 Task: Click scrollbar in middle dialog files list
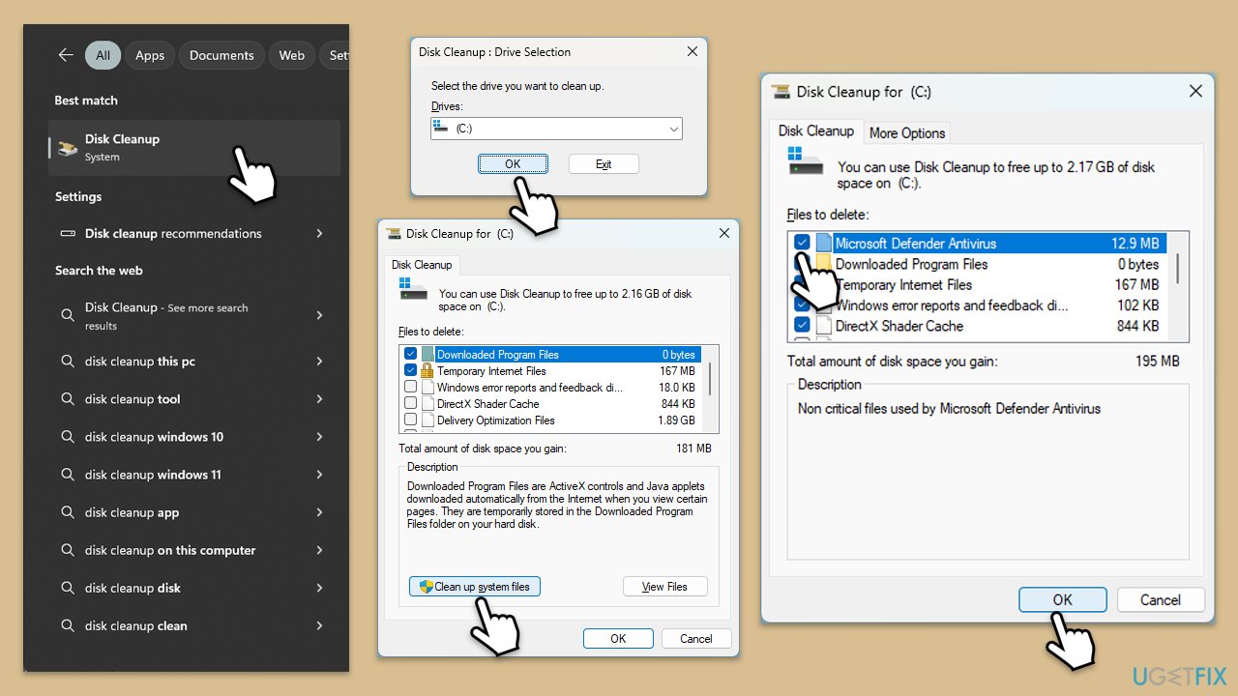click(x=712, y=378)
